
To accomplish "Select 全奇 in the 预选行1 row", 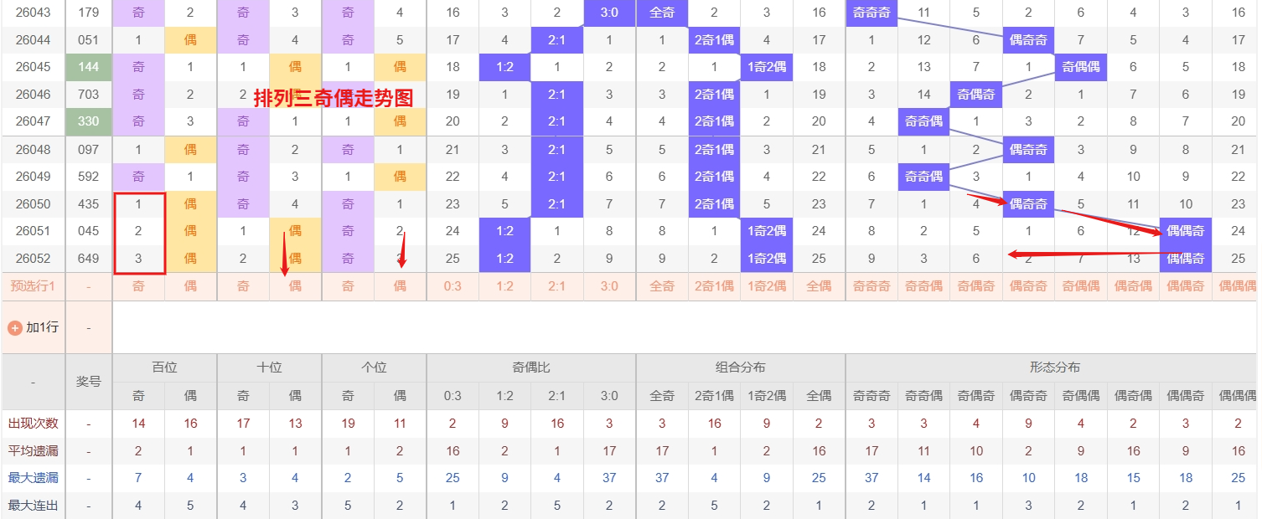I will point(662,285).
